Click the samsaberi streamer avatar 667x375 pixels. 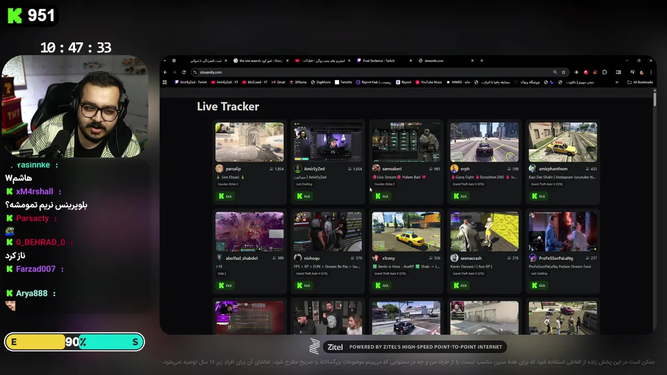pos(376,169)
